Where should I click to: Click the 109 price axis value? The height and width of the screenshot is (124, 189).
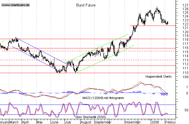[x=185, y=77]
